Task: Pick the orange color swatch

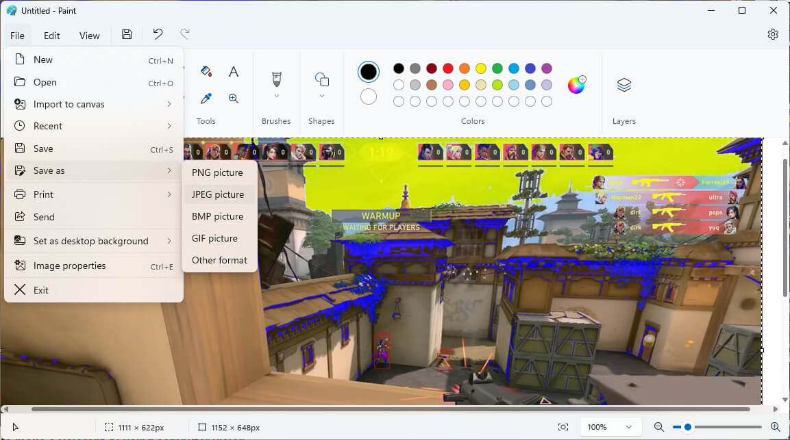Action: [x=465, y=68]
